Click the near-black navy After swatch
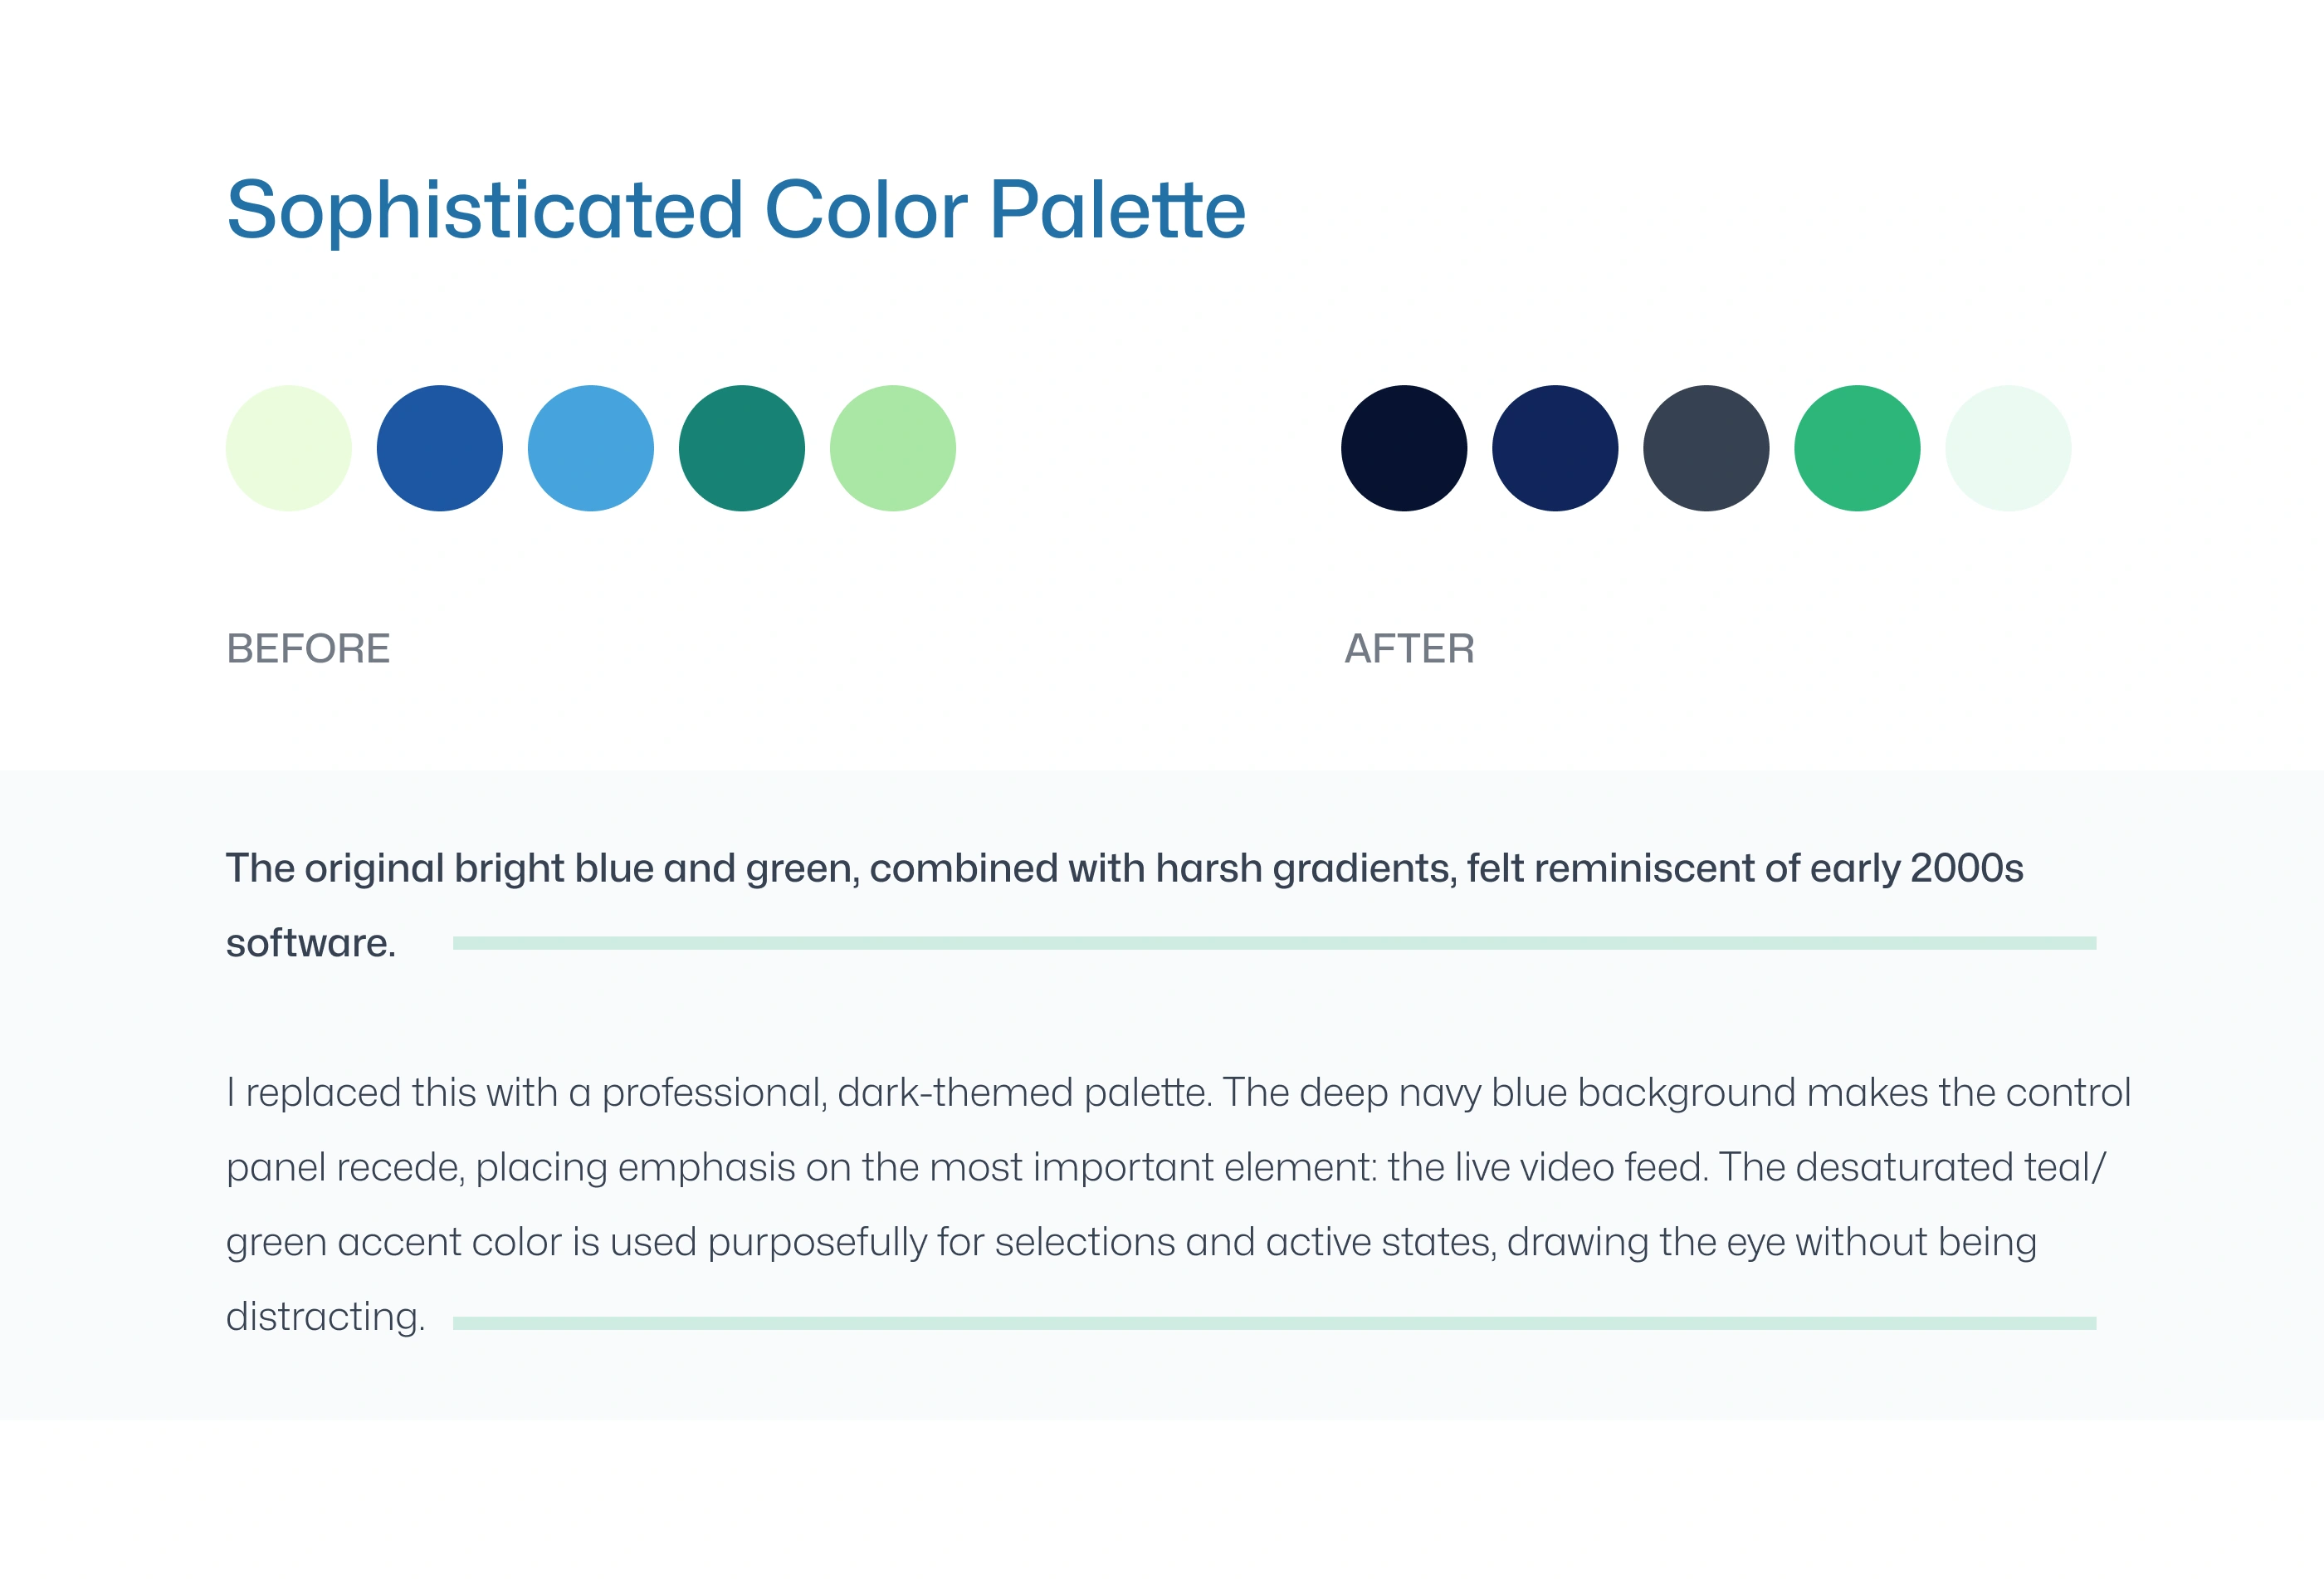 (x=1403, y=448)
